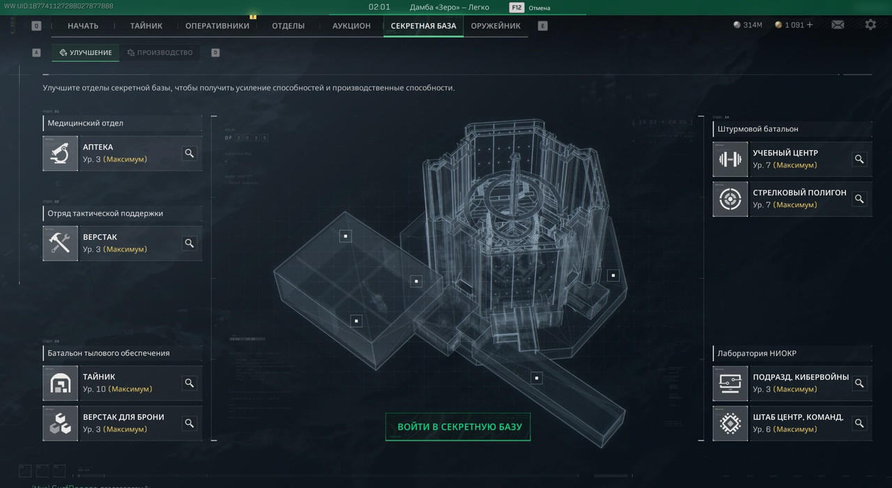Click the АПТЕКА microscope icon
The width and height of the screenshot is (892, 488).
[x=61, y=153]
